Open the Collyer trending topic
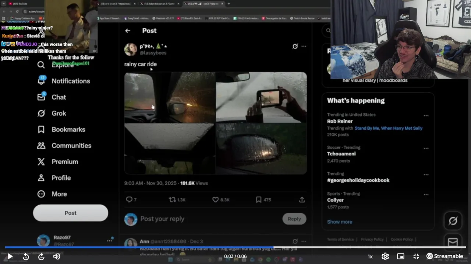 point(335,200)
